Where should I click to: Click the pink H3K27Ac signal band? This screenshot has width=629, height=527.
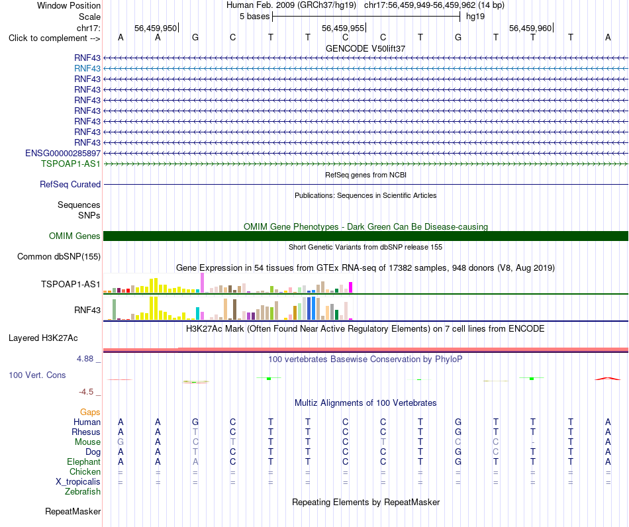[x=365, y=350]
